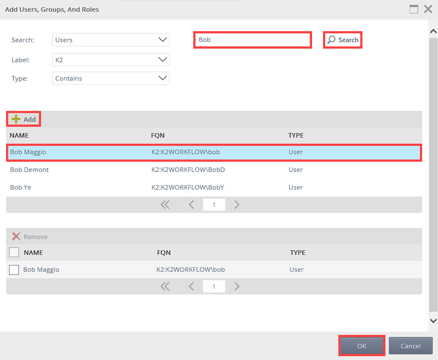Open the Type dropdown showing Contains
The width and height of the screenshot is (438, 360).
111,78
